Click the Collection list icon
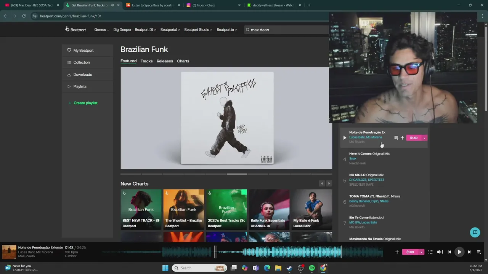 pos(69,62)
